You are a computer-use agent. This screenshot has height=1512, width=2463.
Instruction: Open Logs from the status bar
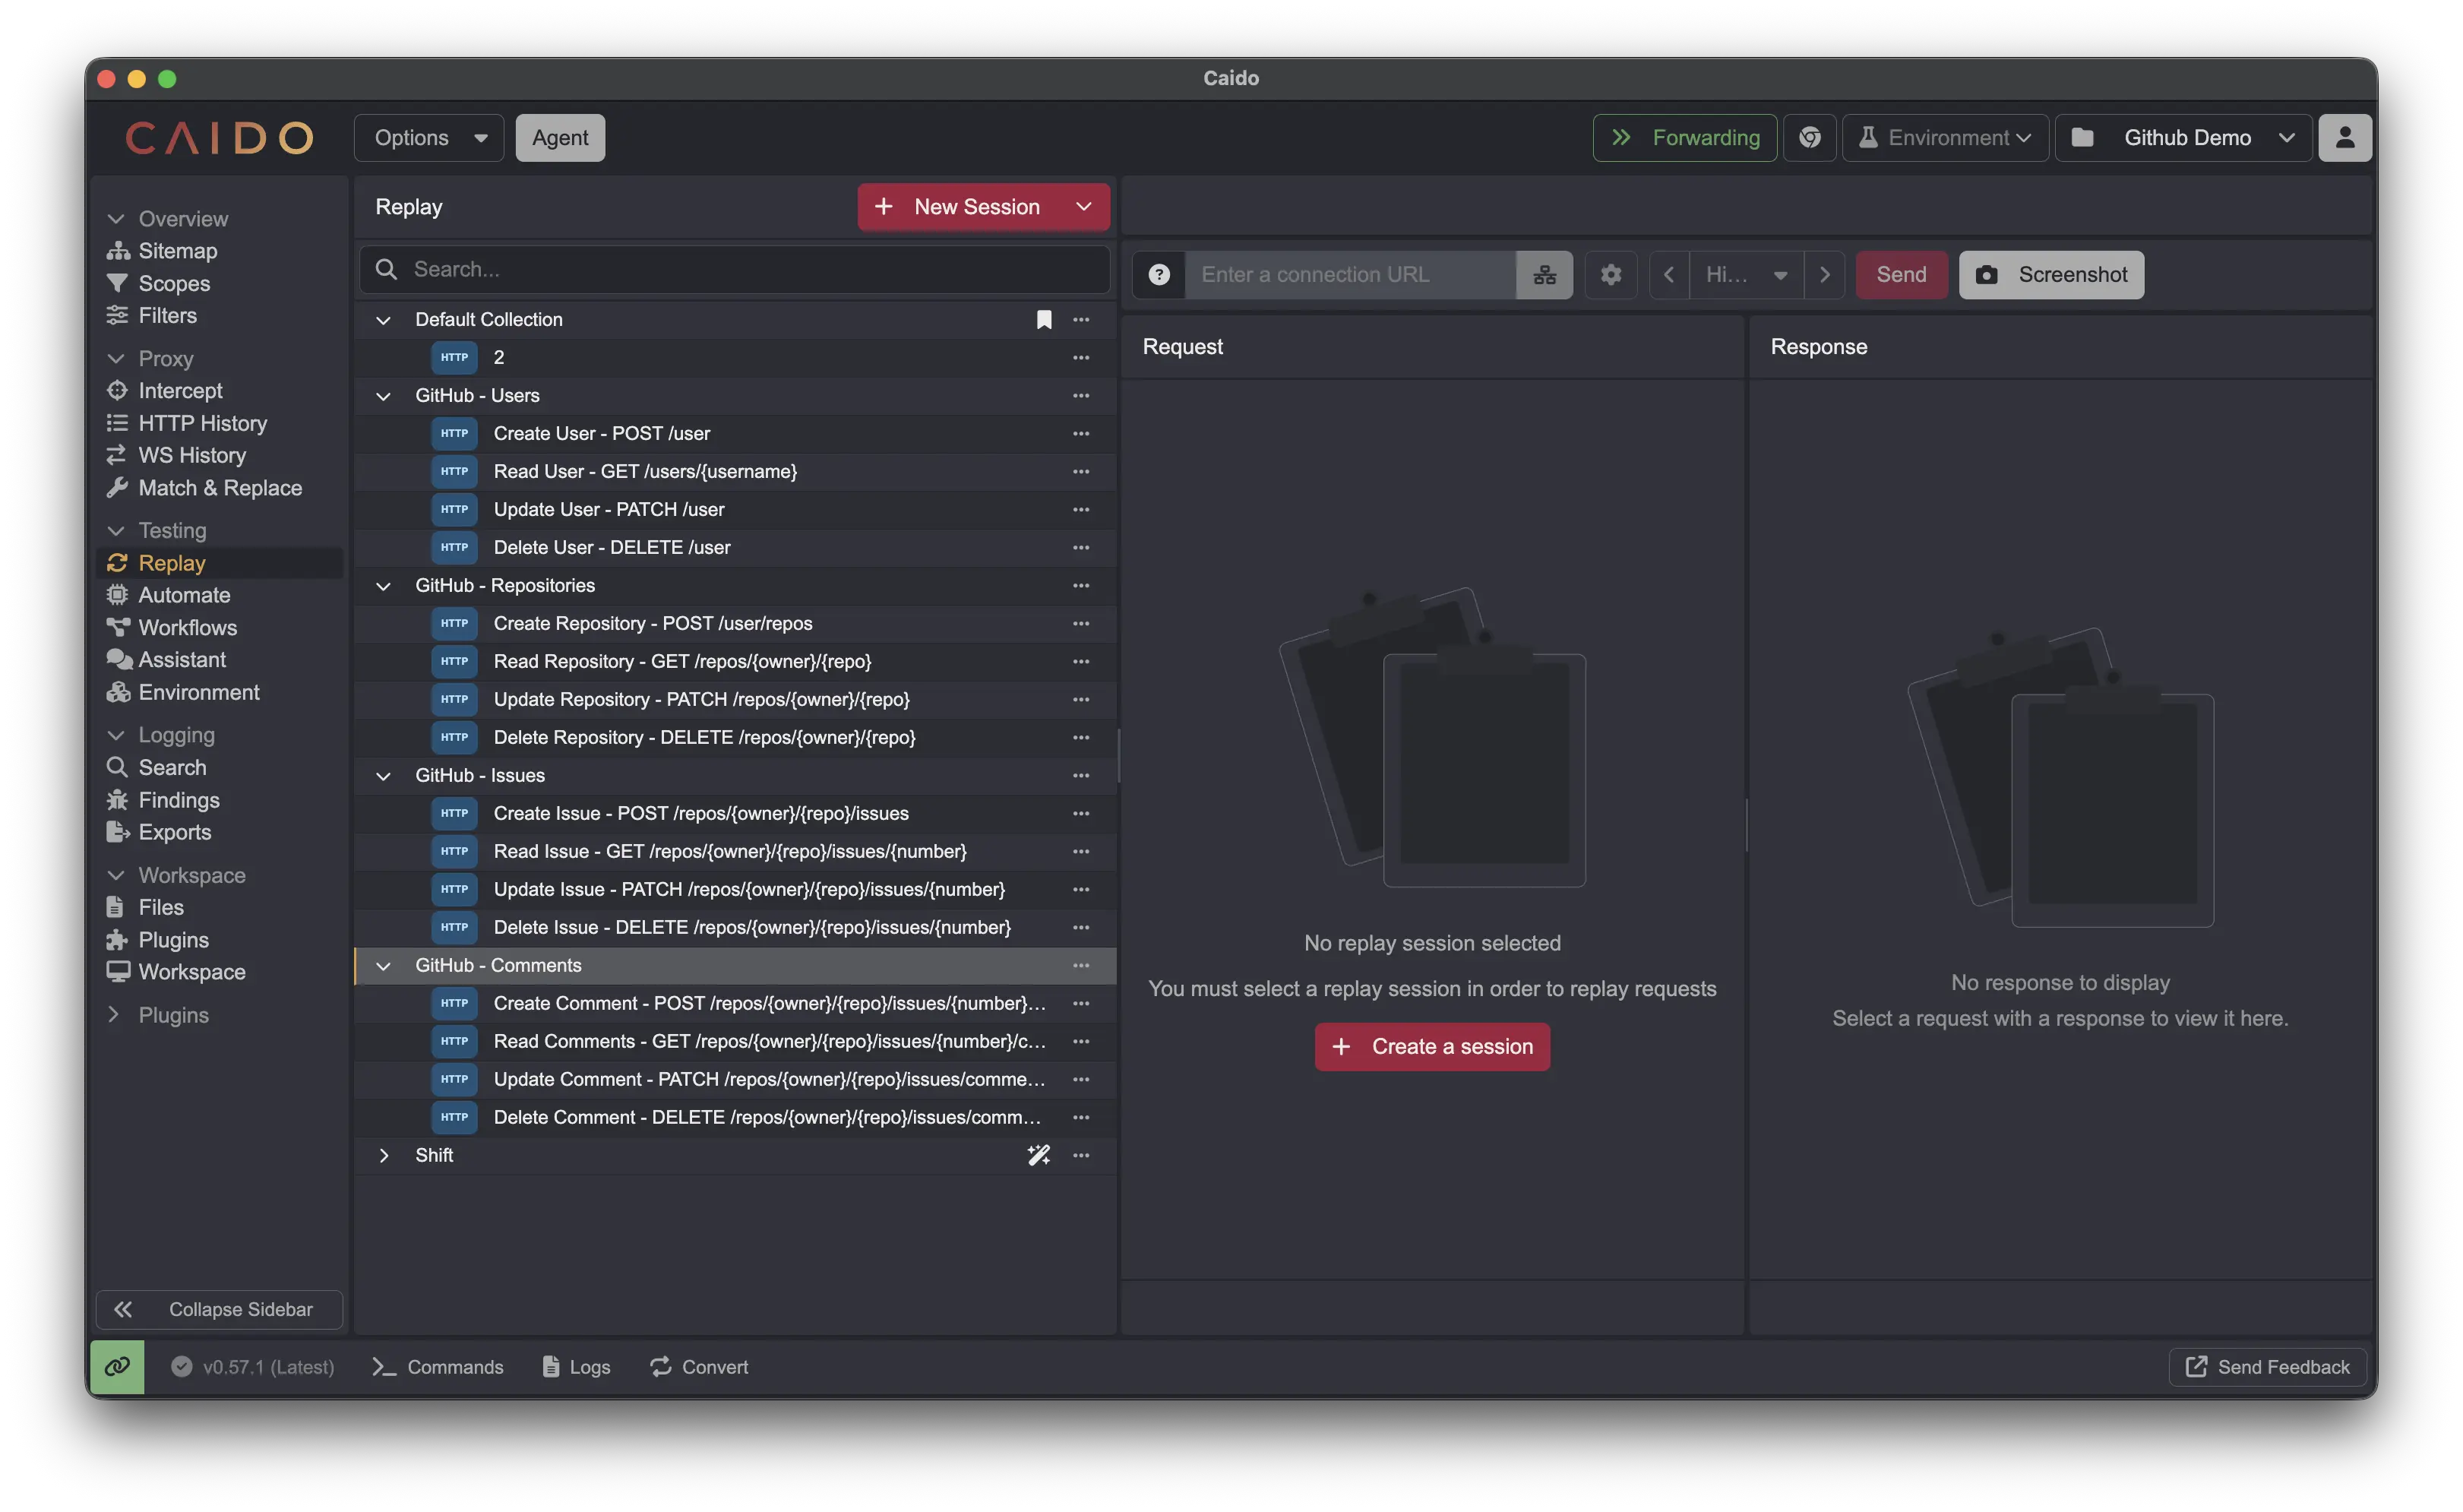pos(576,1367)
